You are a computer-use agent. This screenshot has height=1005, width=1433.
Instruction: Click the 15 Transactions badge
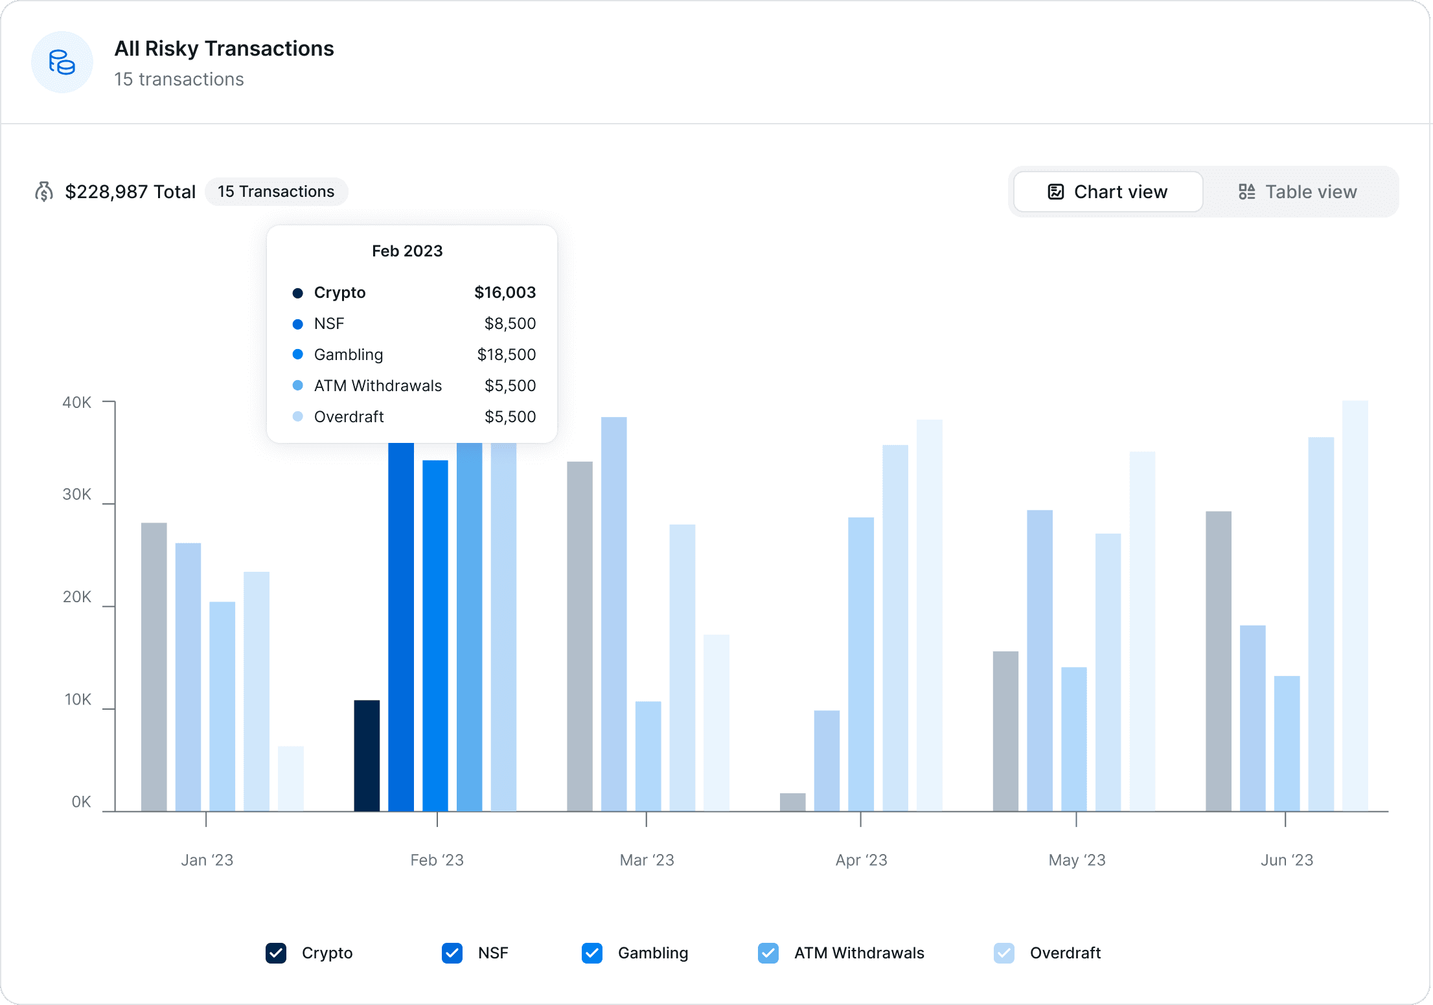point(276,192)
